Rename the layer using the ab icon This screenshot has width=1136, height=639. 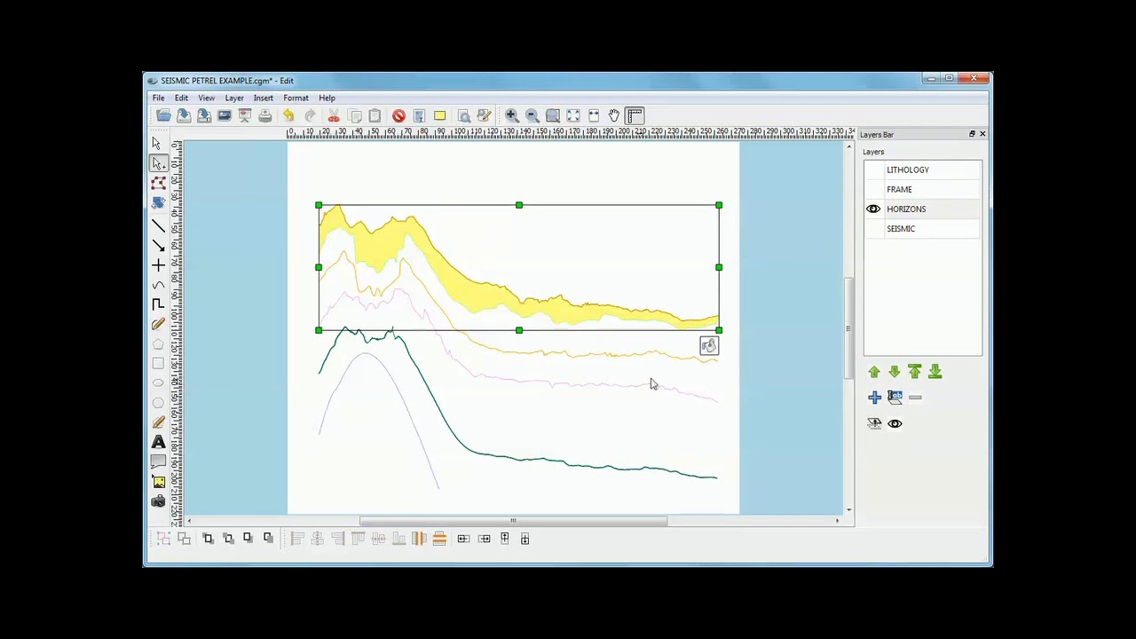click(895, 397)
